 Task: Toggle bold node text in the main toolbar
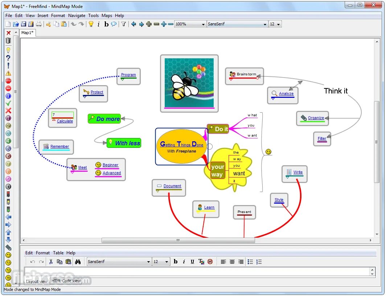pos(106,24)
